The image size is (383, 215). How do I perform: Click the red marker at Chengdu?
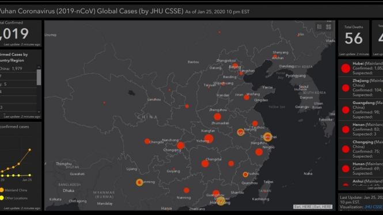(147, 141)
